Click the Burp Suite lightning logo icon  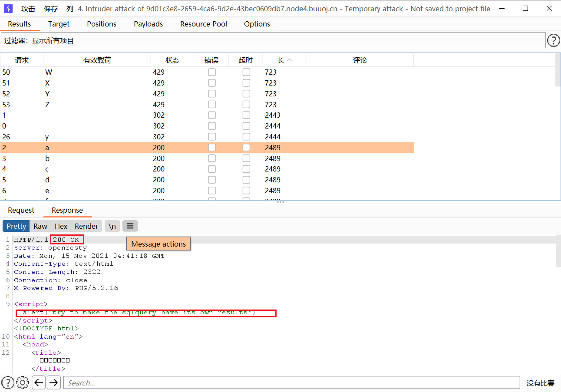tap(8, 8)
